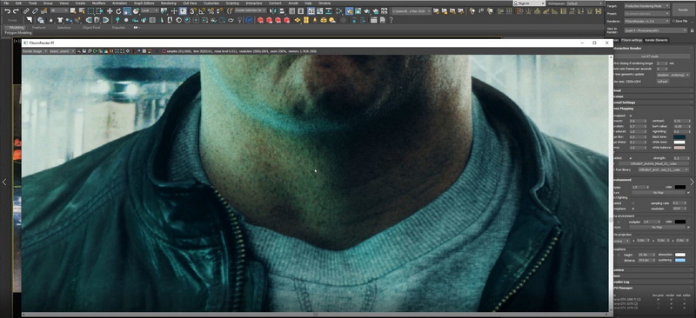Toggle the tone mapping enabled checkbox
This screenshot has height=318, width=696.
click(x=631, y=116)
